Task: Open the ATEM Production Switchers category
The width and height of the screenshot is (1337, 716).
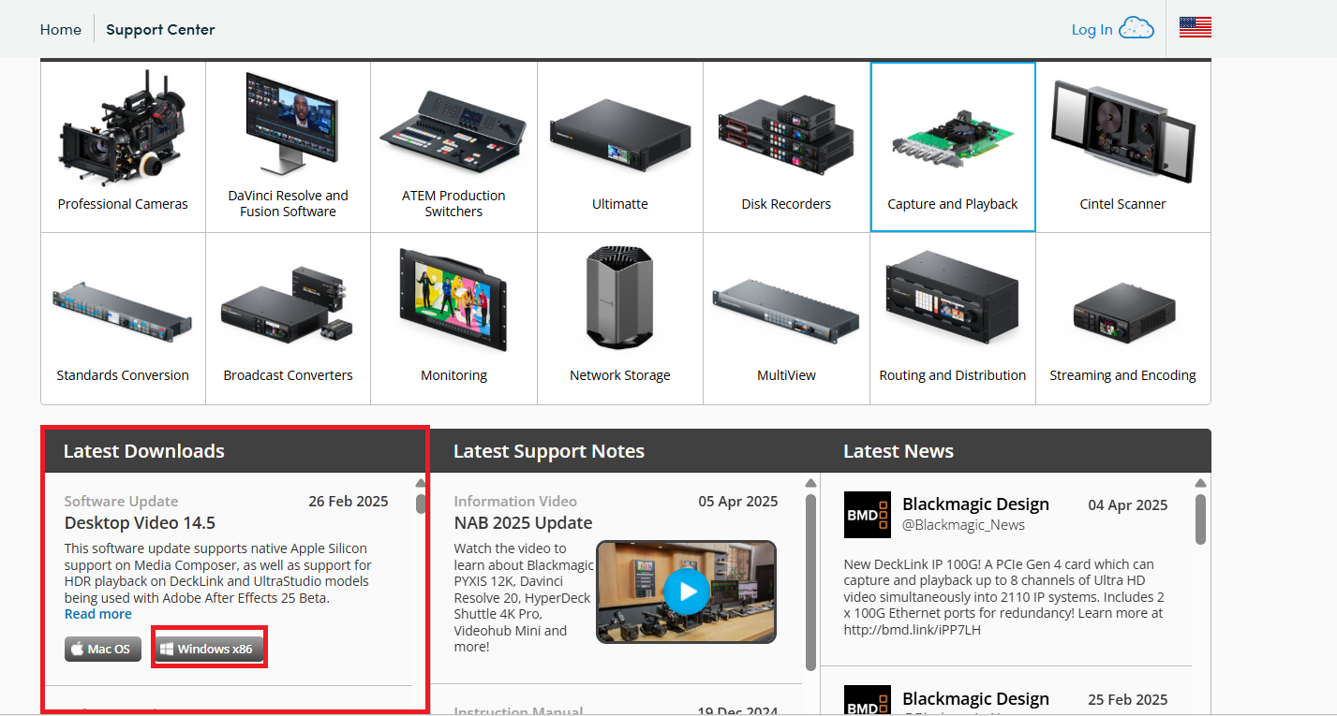Action: [453, 146]
